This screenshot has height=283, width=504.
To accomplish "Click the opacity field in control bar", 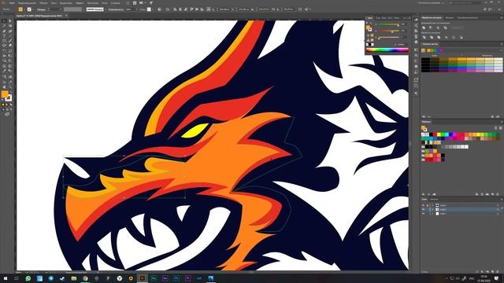I will point(129,9).
